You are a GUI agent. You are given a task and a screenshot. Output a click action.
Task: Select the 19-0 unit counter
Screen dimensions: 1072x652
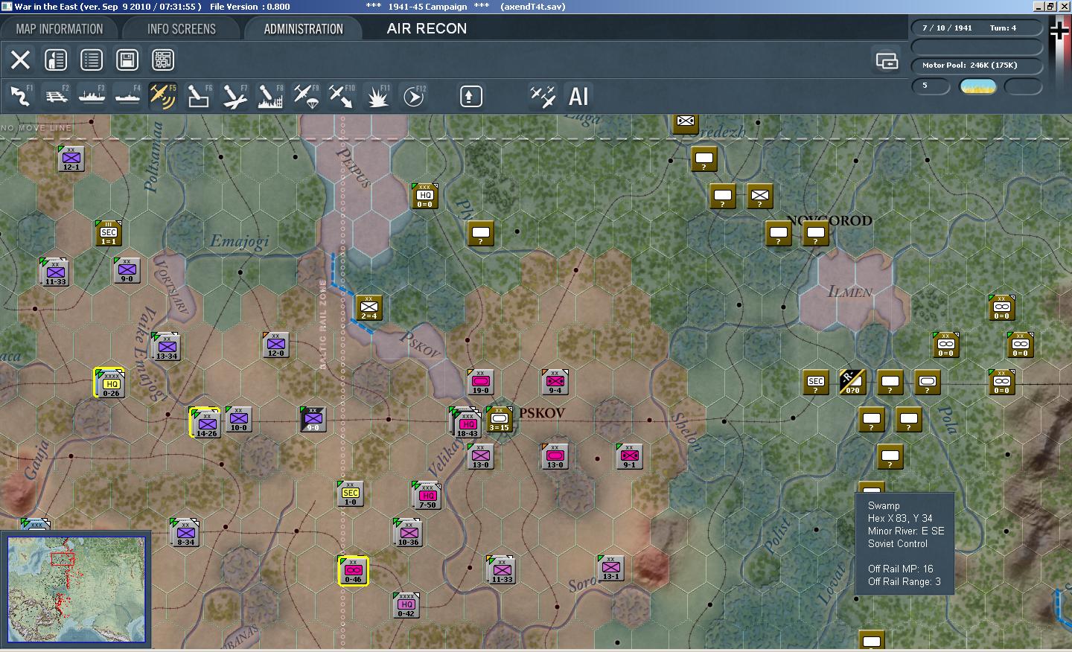click(480, 382)
